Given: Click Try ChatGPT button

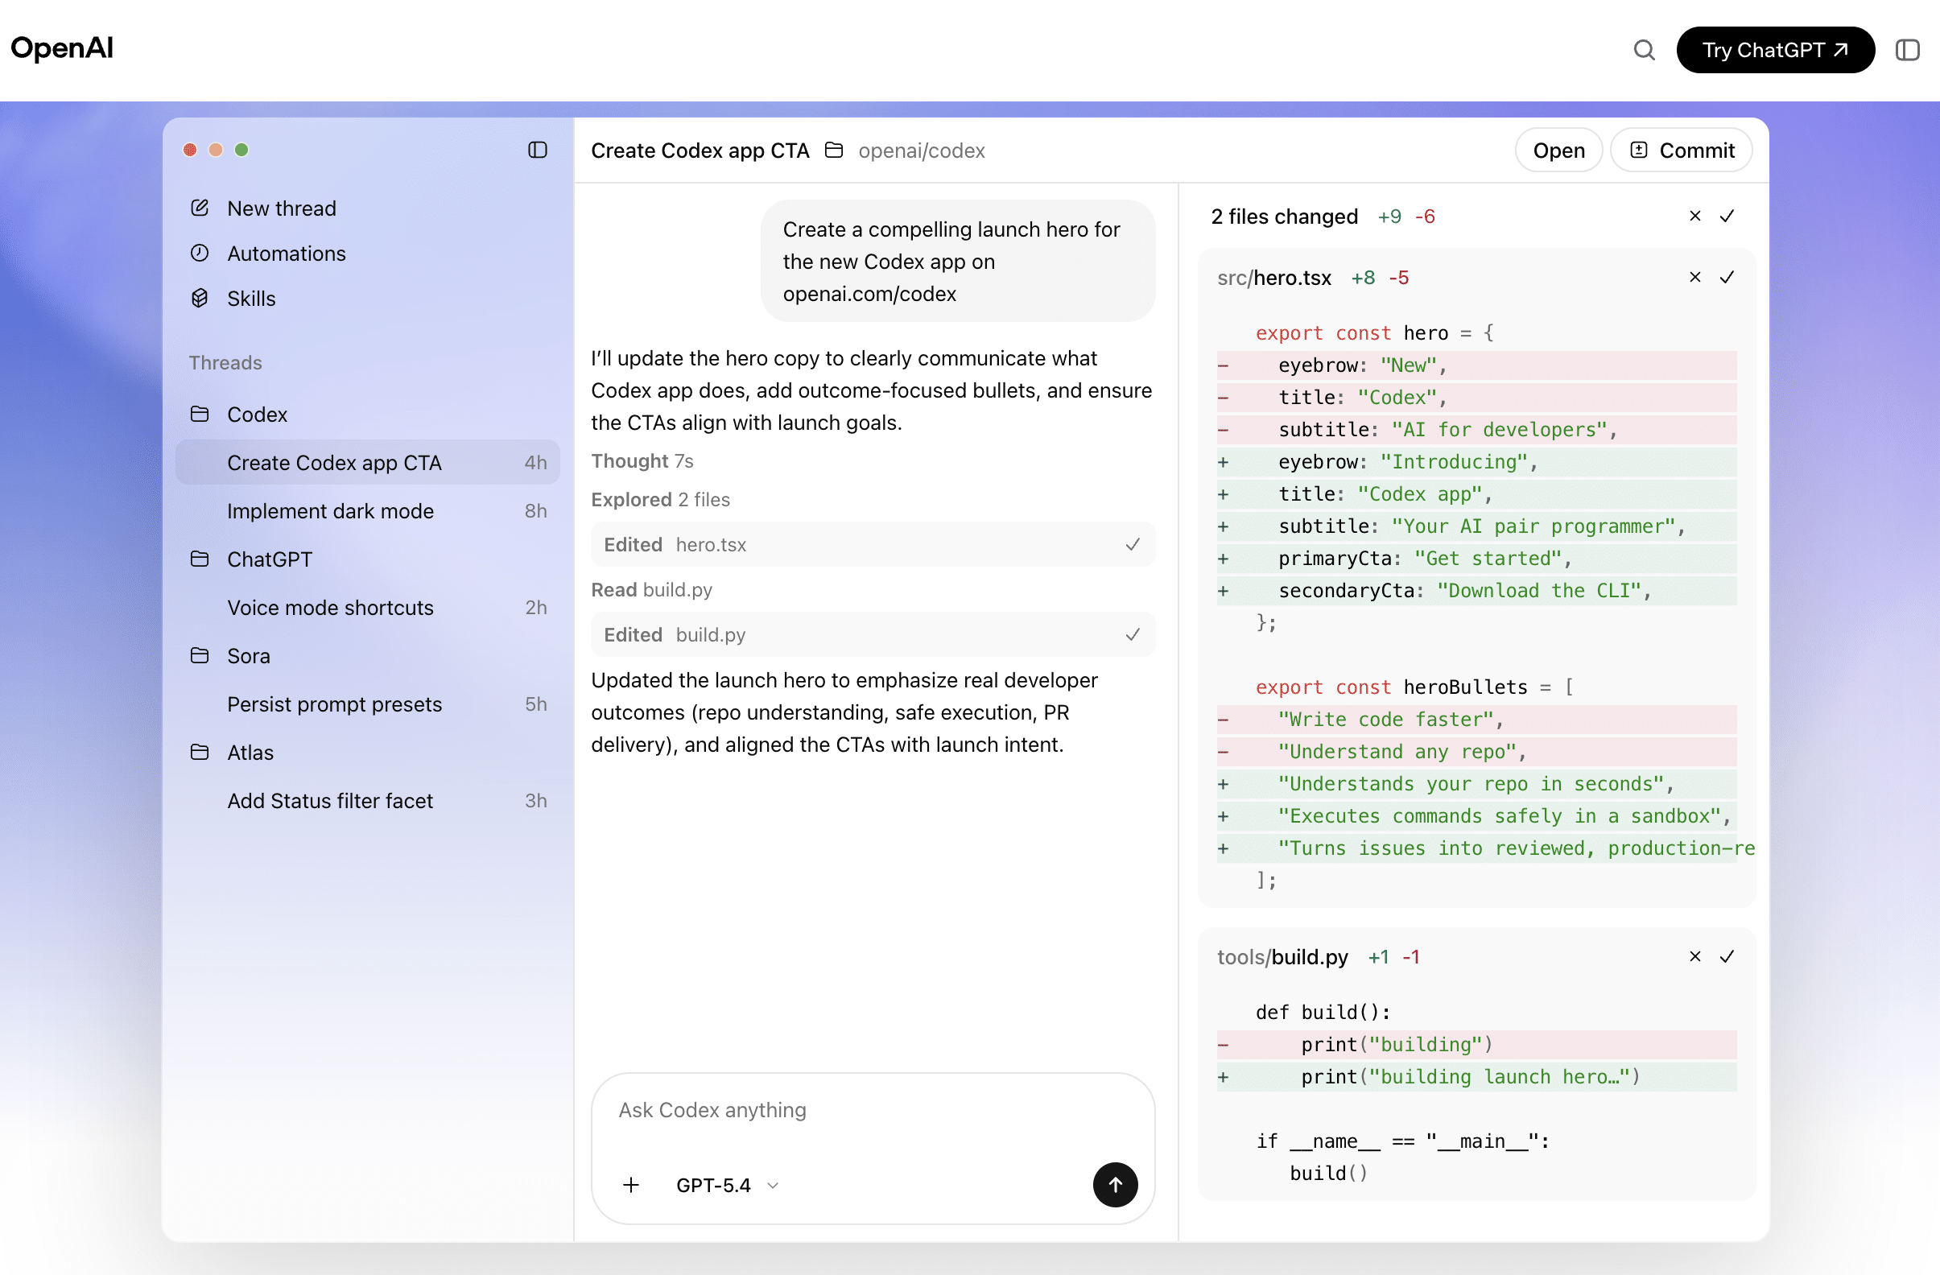Looking at the screenshot, I should 1774,51.
